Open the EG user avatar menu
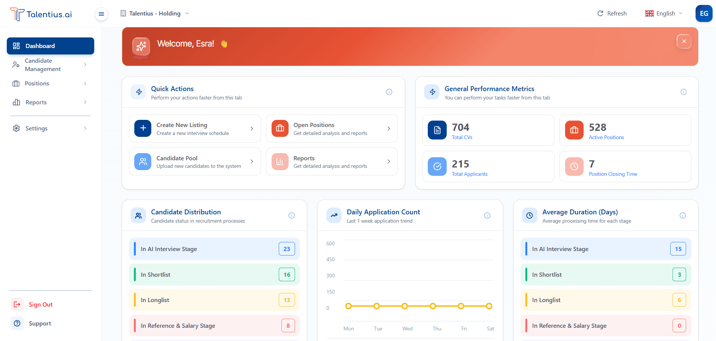 [x=704, y=13]
